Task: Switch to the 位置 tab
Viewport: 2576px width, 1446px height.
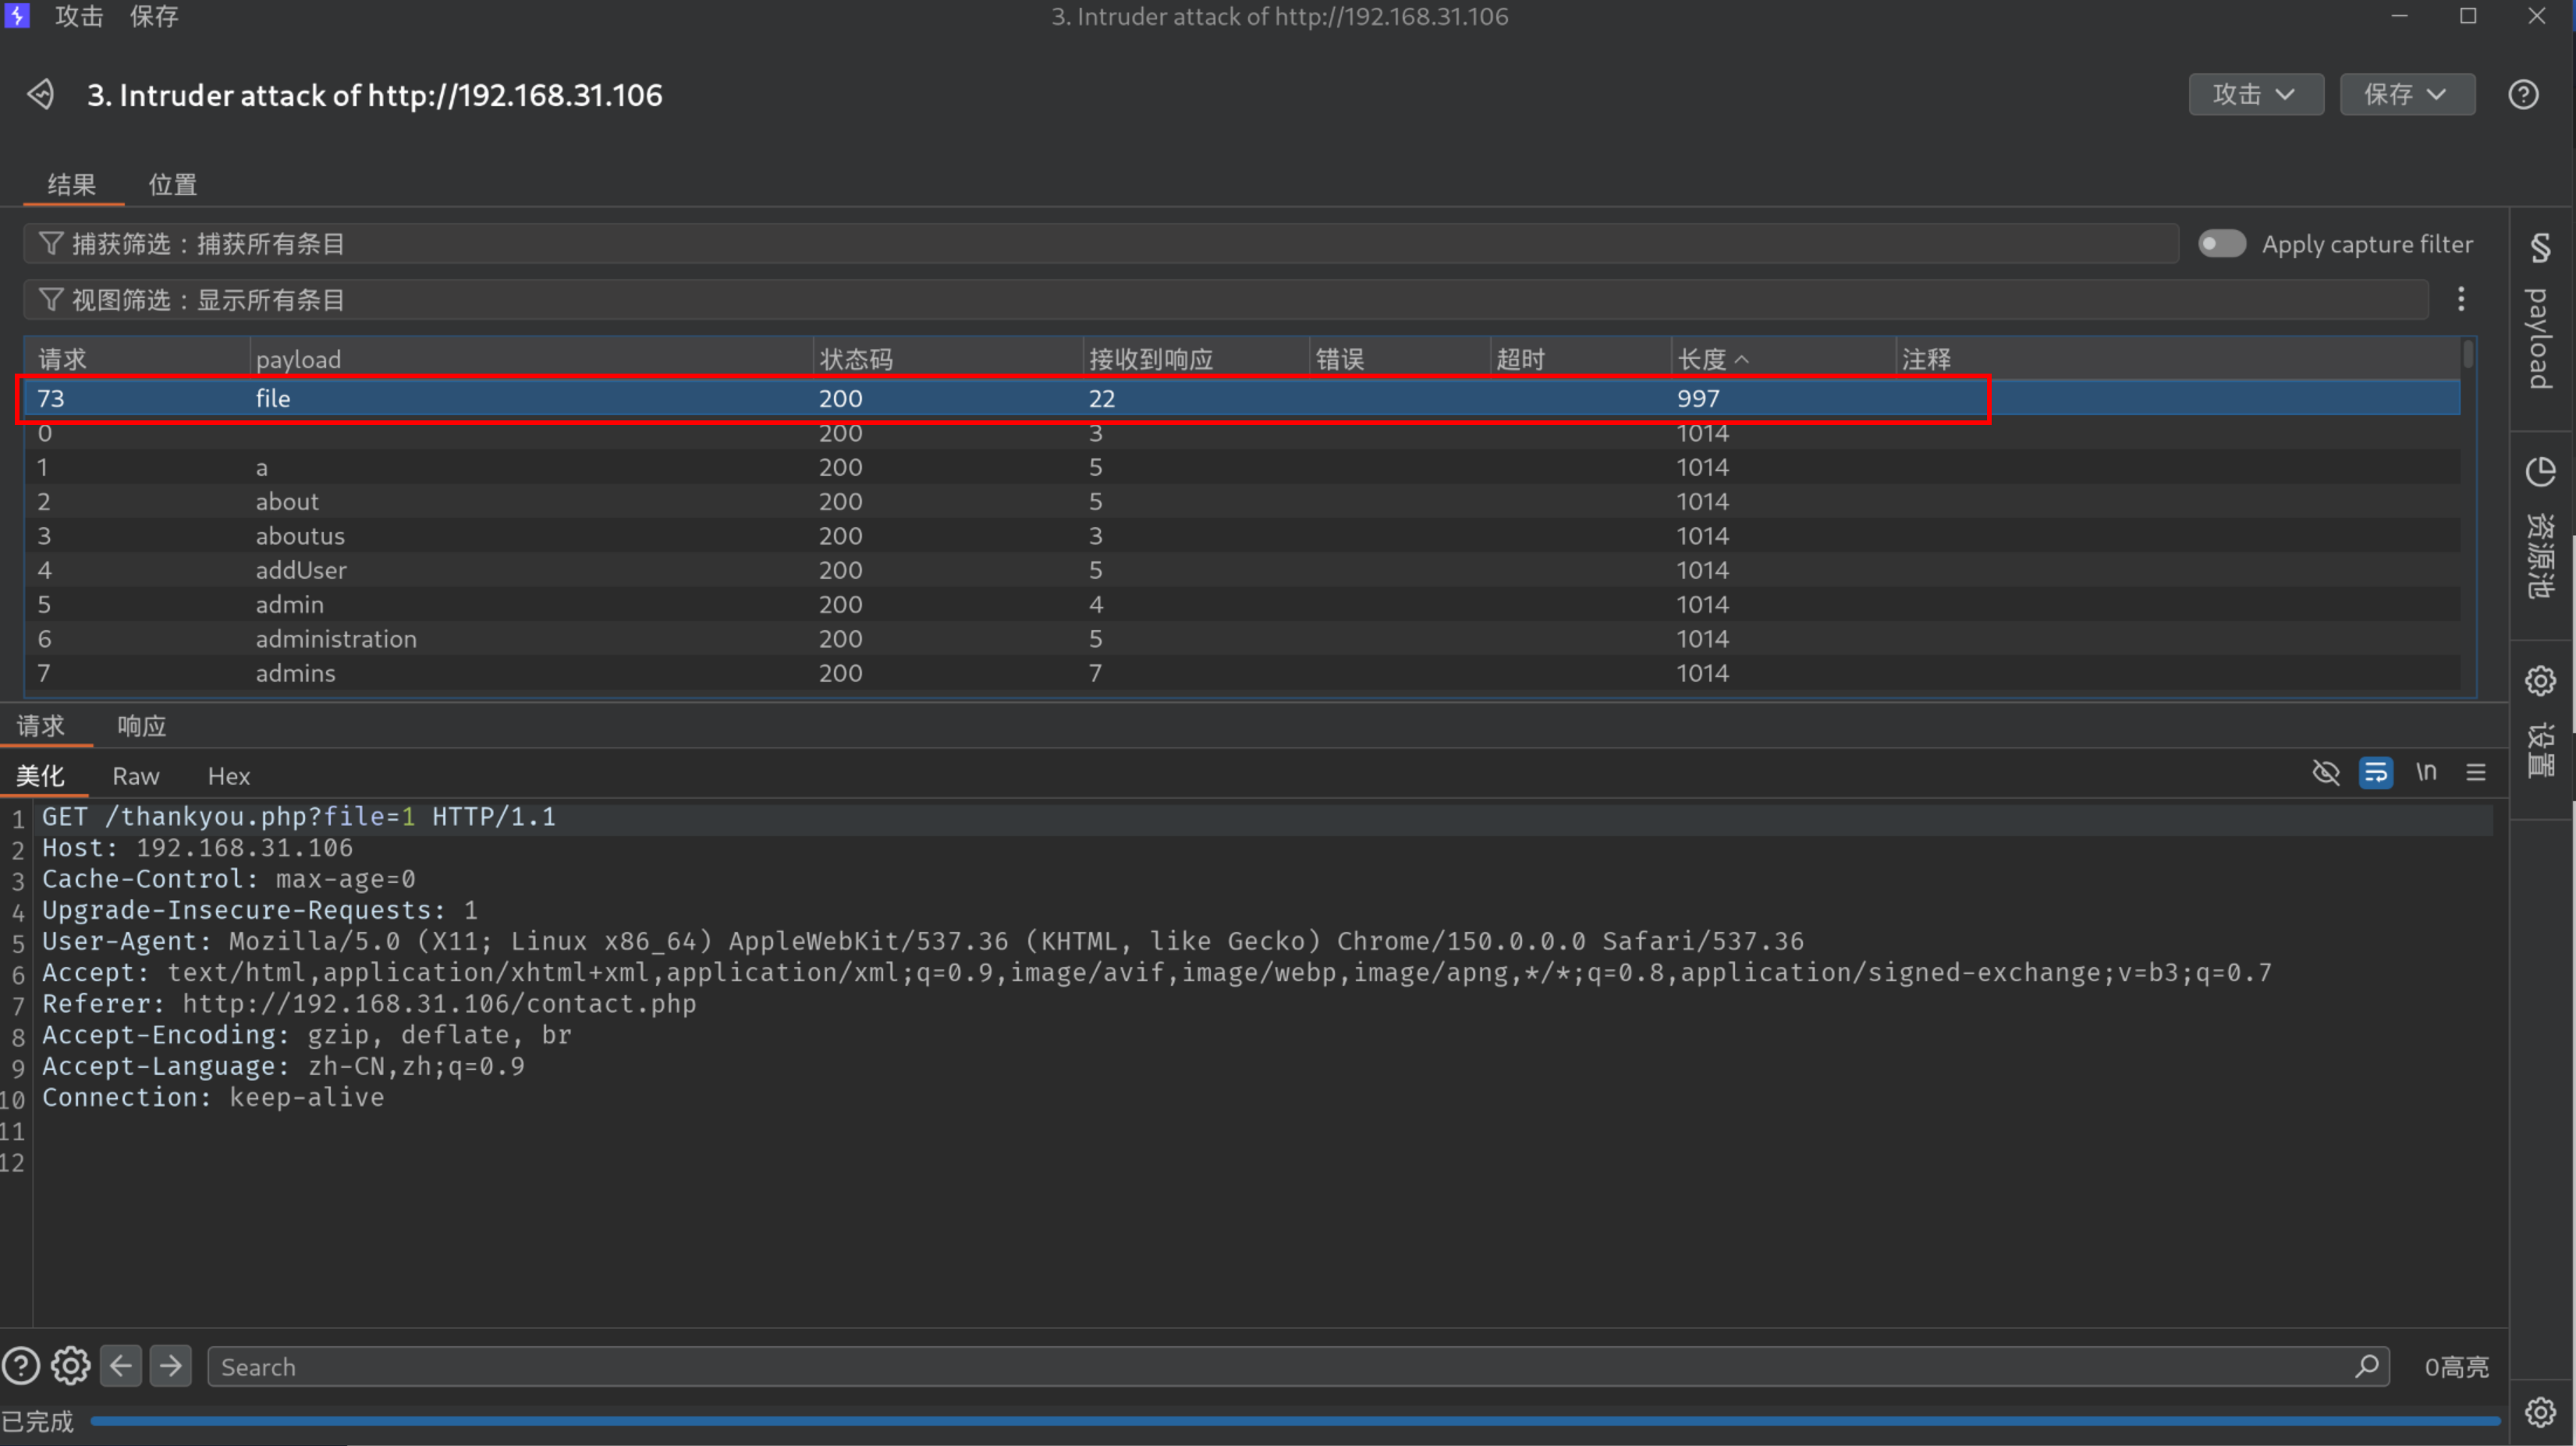Action: (173, 185)
